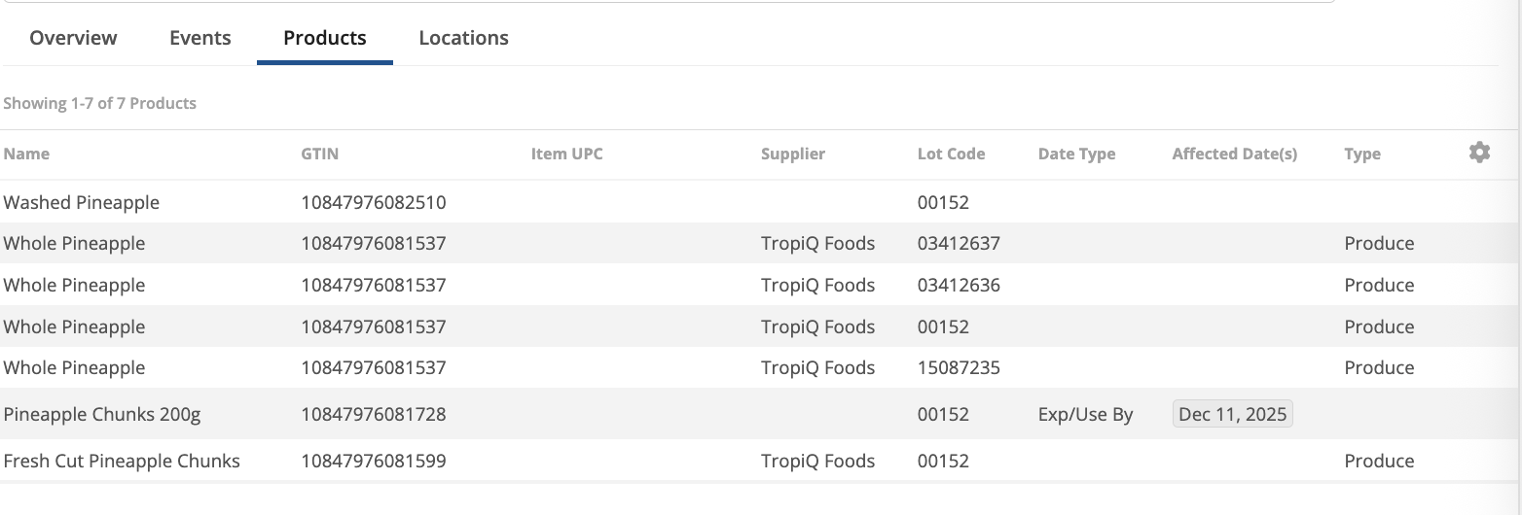Open the Events tab
Image resolution: width=1522 pixels, height=515 pixels.
point(200,38)
